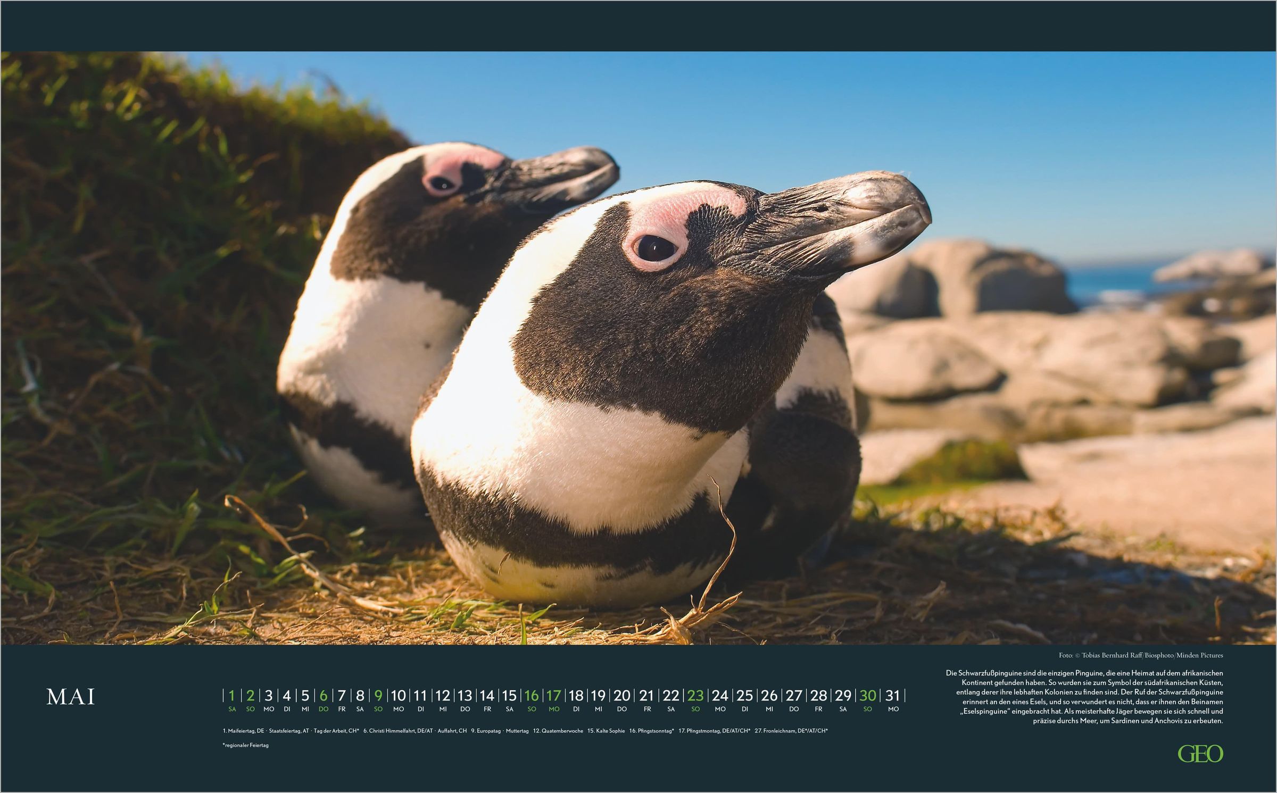Click date 6 Thursday (Christi Himmelfahrt)
This screenshot has width=1277, height=793.
pyautogui.click(x=324, y=696)
